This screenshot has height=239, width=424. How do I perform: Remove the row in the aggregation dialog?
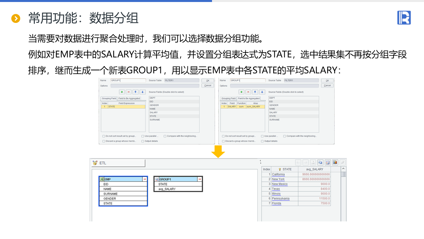tap(248, 92)
